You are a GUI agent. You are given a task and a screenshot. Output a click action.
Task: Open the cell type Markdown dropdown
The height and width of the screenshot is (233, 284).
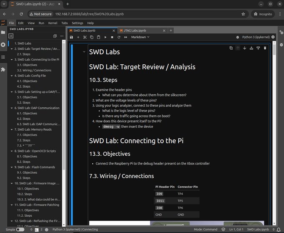[140, 37]
